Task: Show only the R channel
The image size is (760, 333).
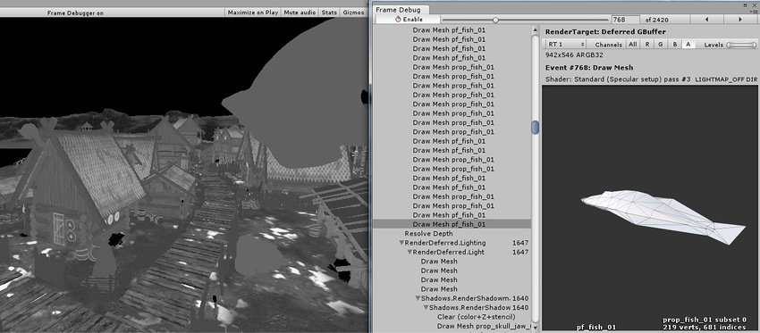Action: click(647, 45)
